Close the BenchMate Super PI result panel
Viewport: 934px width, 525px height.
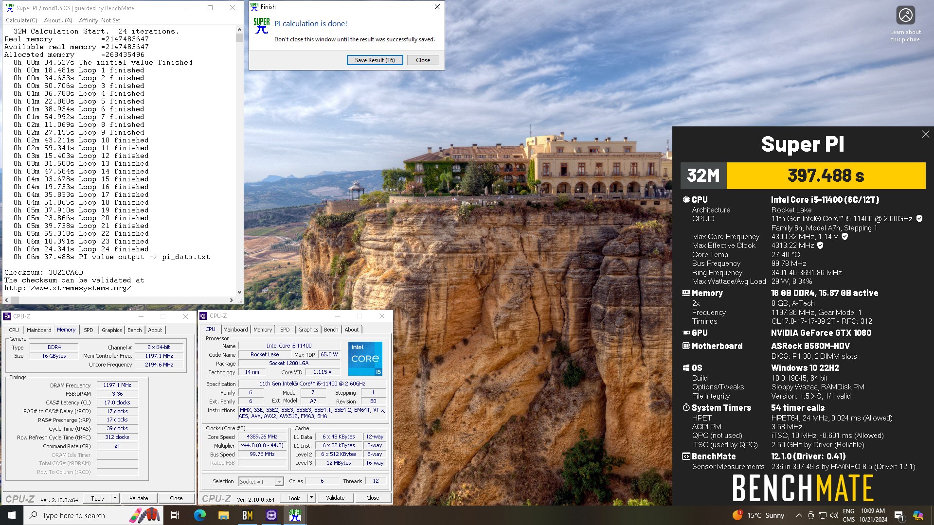(925, 134)
